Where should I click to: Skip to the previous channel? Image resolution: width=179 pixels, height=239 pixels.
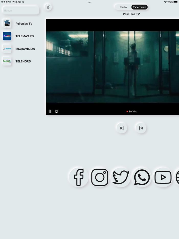[x=121, y=128]
